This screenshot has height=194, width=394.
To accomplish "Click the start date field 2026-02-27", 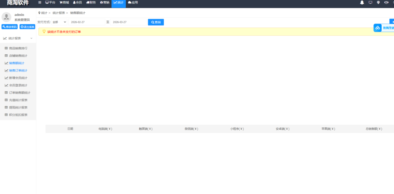I will click(x=87, y=22).
